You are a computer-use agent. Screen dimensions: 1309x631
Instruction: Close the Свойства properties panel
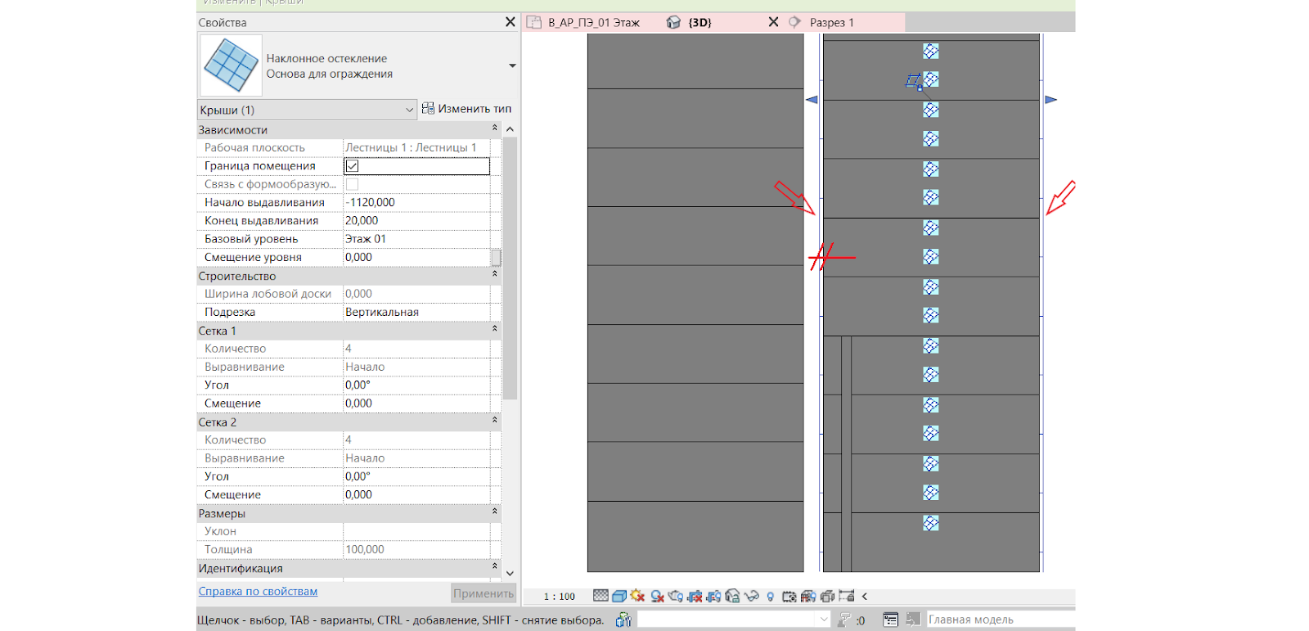point(511,22)
